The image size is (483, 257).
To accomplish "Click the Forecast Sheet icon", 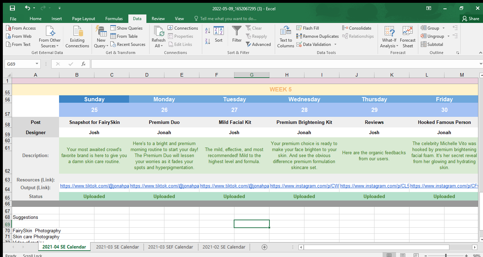I will tap(407, 36).
